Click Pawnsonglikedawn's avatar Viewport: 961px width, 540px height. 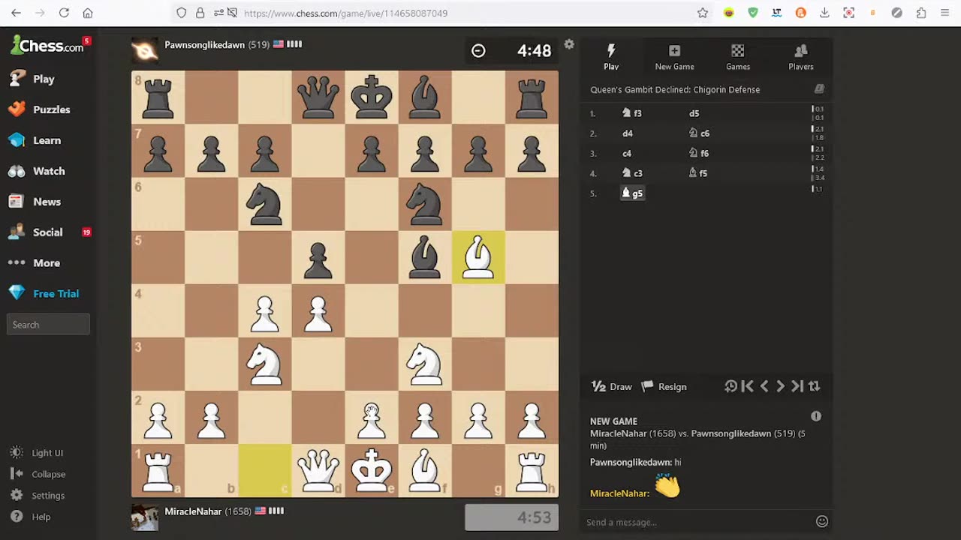tap(145, 50)
